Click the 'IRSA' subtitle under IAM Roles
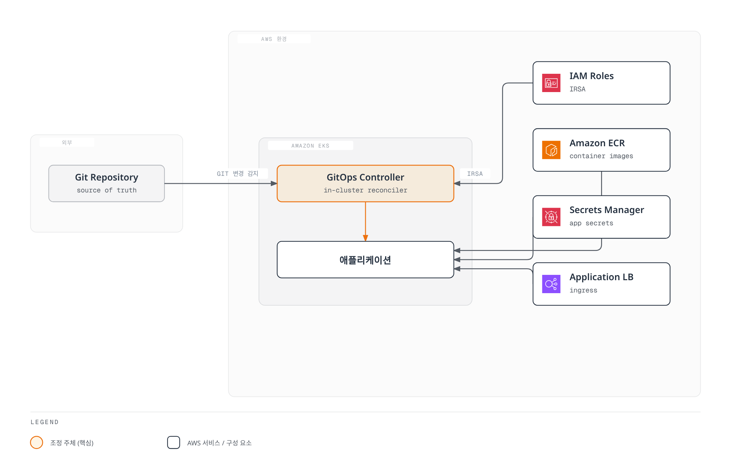 tap(577, 89)
